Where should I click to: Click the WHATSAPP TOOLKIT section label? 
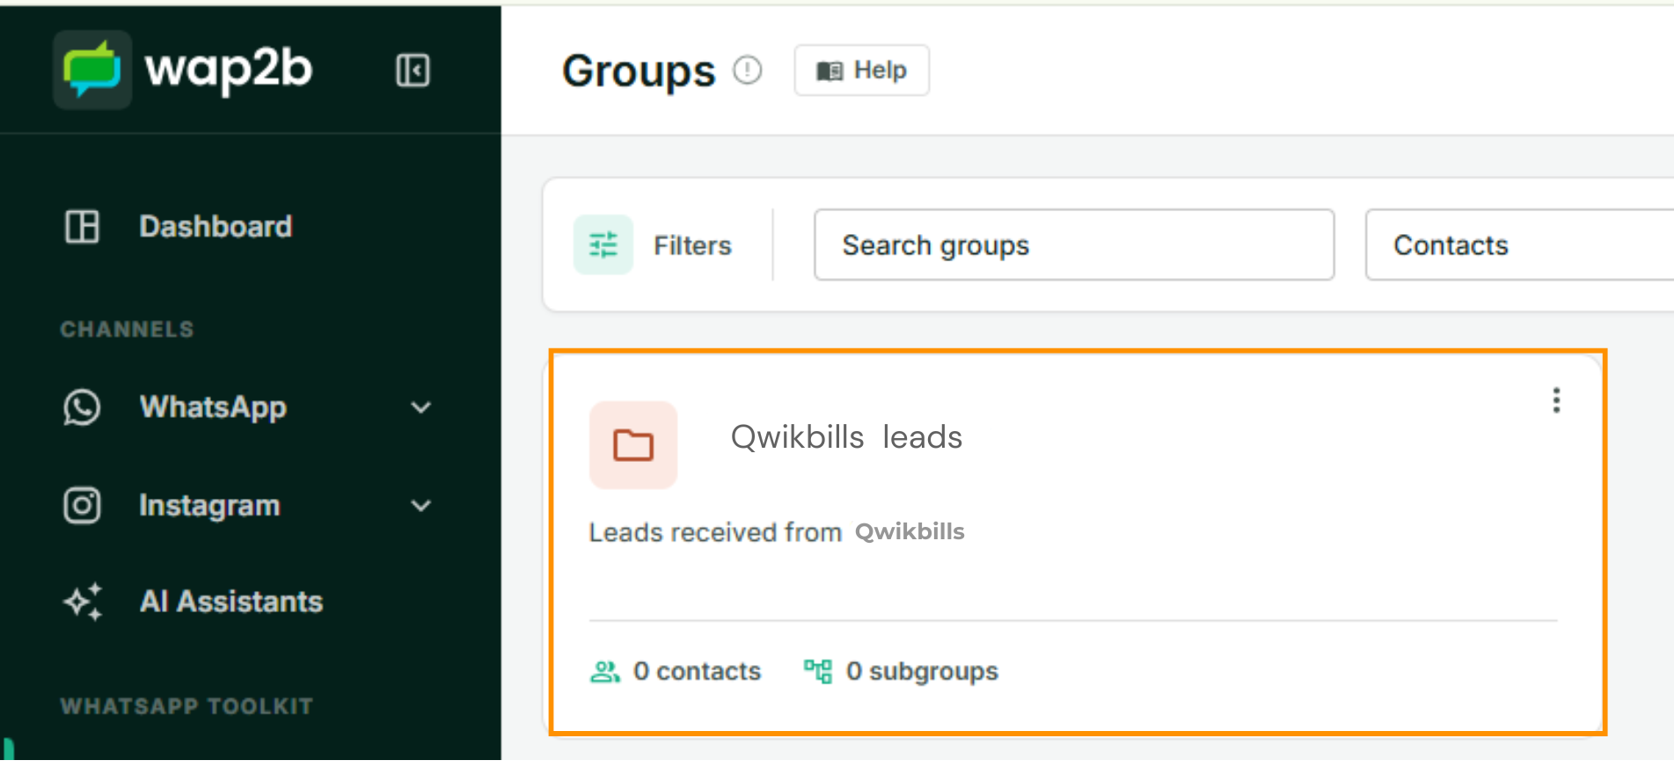186,706
